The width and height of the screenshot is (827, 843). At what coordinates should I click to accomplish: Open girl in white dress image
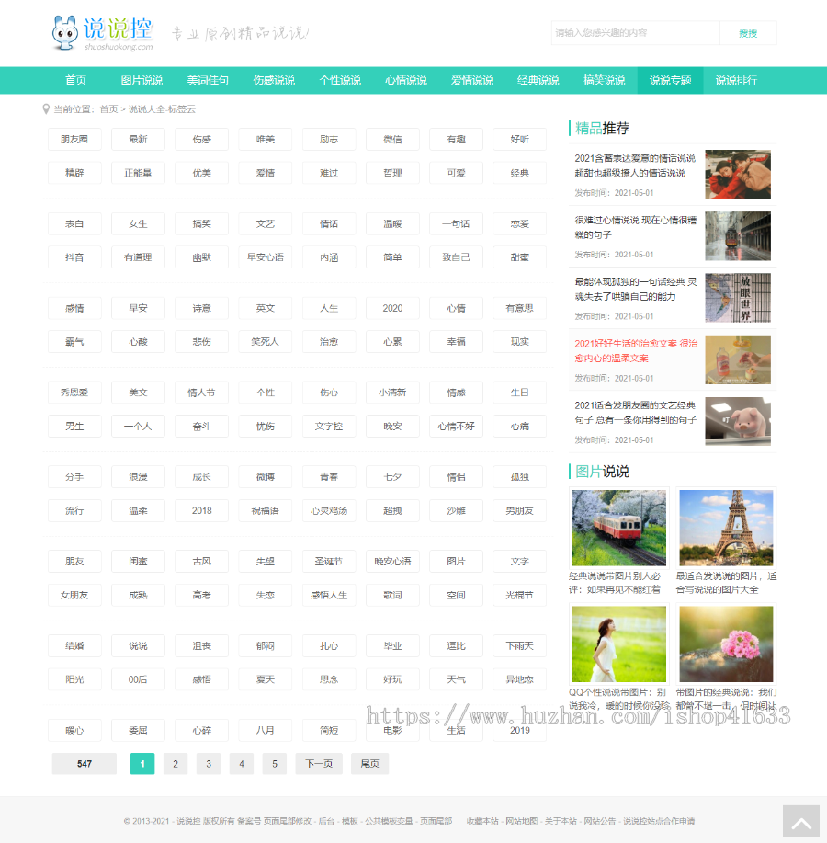click(619, 644)
